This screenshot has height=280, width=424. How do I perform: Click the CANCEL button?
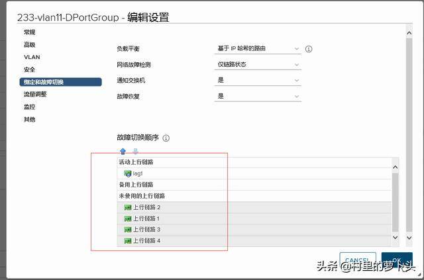(357, 261)
